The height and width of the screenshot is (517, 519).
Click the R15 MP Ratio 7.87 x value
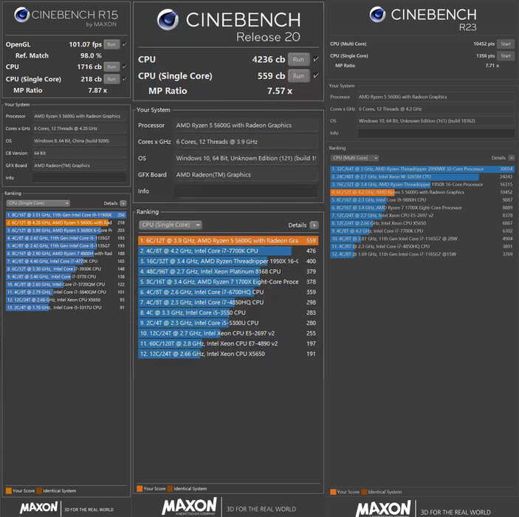pyautogui.click(x=97, y=90)
